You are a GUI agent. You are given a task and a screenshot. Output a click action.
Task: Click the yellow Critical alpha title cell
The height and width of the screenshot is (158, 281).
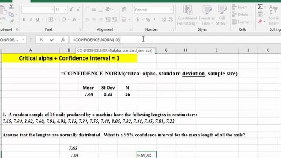[x=69, y=58]
